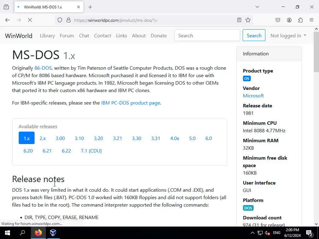Click the forward navigation arrow
The width and height of the screenshot is (319, 239).
point(19,20)
